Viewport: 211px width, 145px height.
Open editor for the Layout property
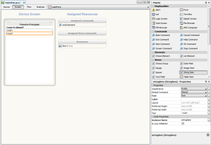(209, 103)
